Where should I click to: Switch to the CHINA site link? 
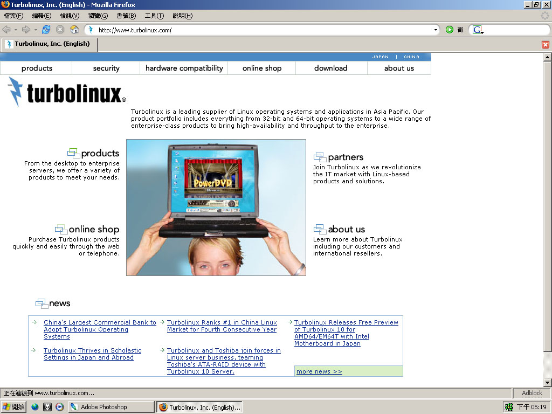(x=411, y=57)
